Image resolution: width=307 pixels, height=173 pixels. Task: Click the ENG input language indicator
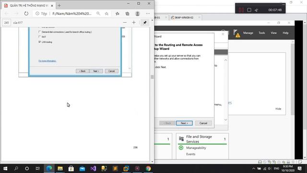click(276, 169)
